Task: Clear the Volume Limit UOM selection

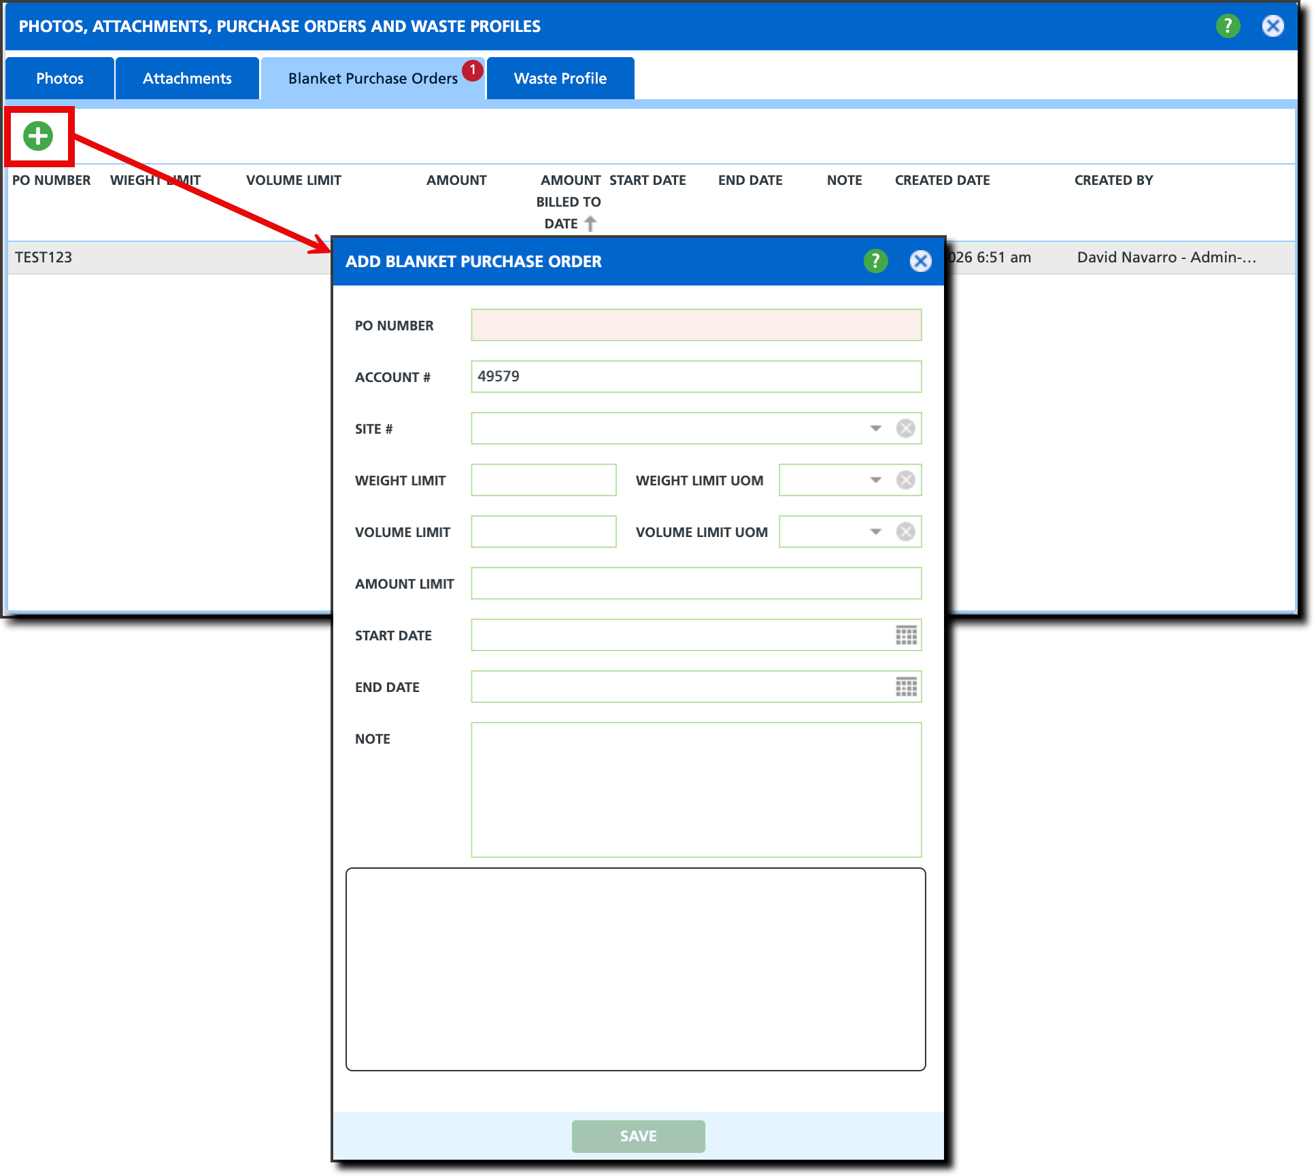Action: [x=905, y=532]
